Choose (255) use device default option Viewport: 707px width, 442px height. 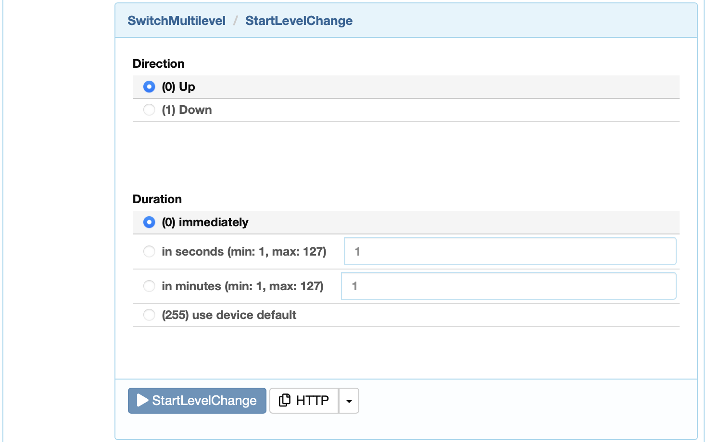tap(149, 315)
